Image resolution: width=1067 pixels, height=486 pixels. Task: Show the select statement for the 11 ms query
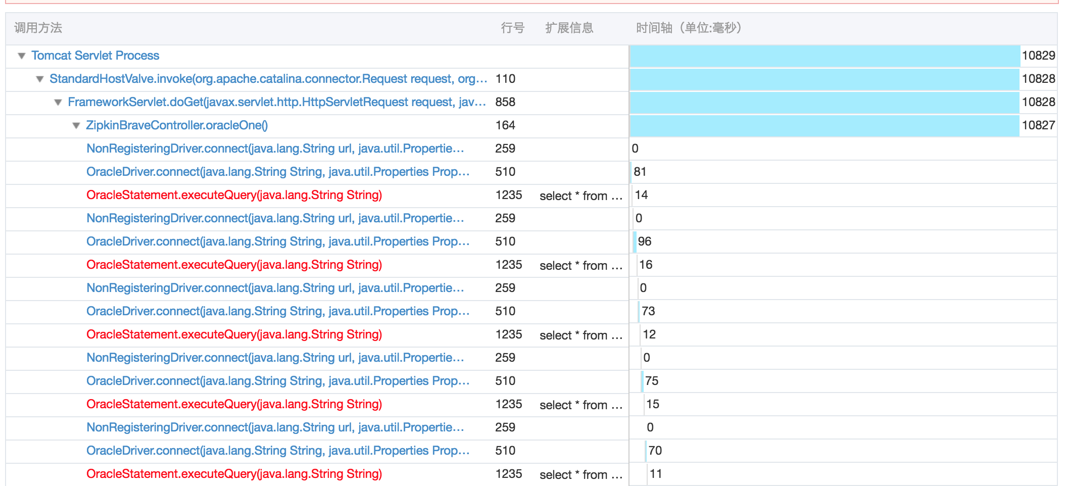[581, 475]
